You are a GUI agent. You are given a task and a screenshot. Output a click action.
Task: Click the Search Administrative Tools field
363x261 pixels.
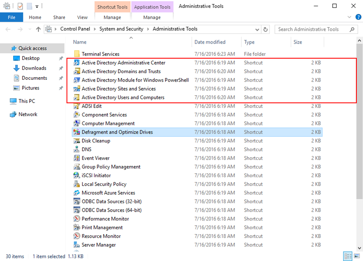point(315,30)
